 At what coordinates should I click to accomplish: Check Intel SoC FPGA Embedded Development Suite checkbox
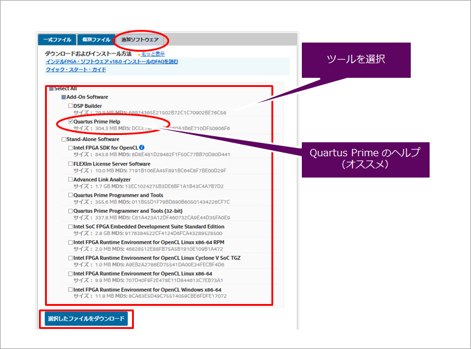point(71,227)
